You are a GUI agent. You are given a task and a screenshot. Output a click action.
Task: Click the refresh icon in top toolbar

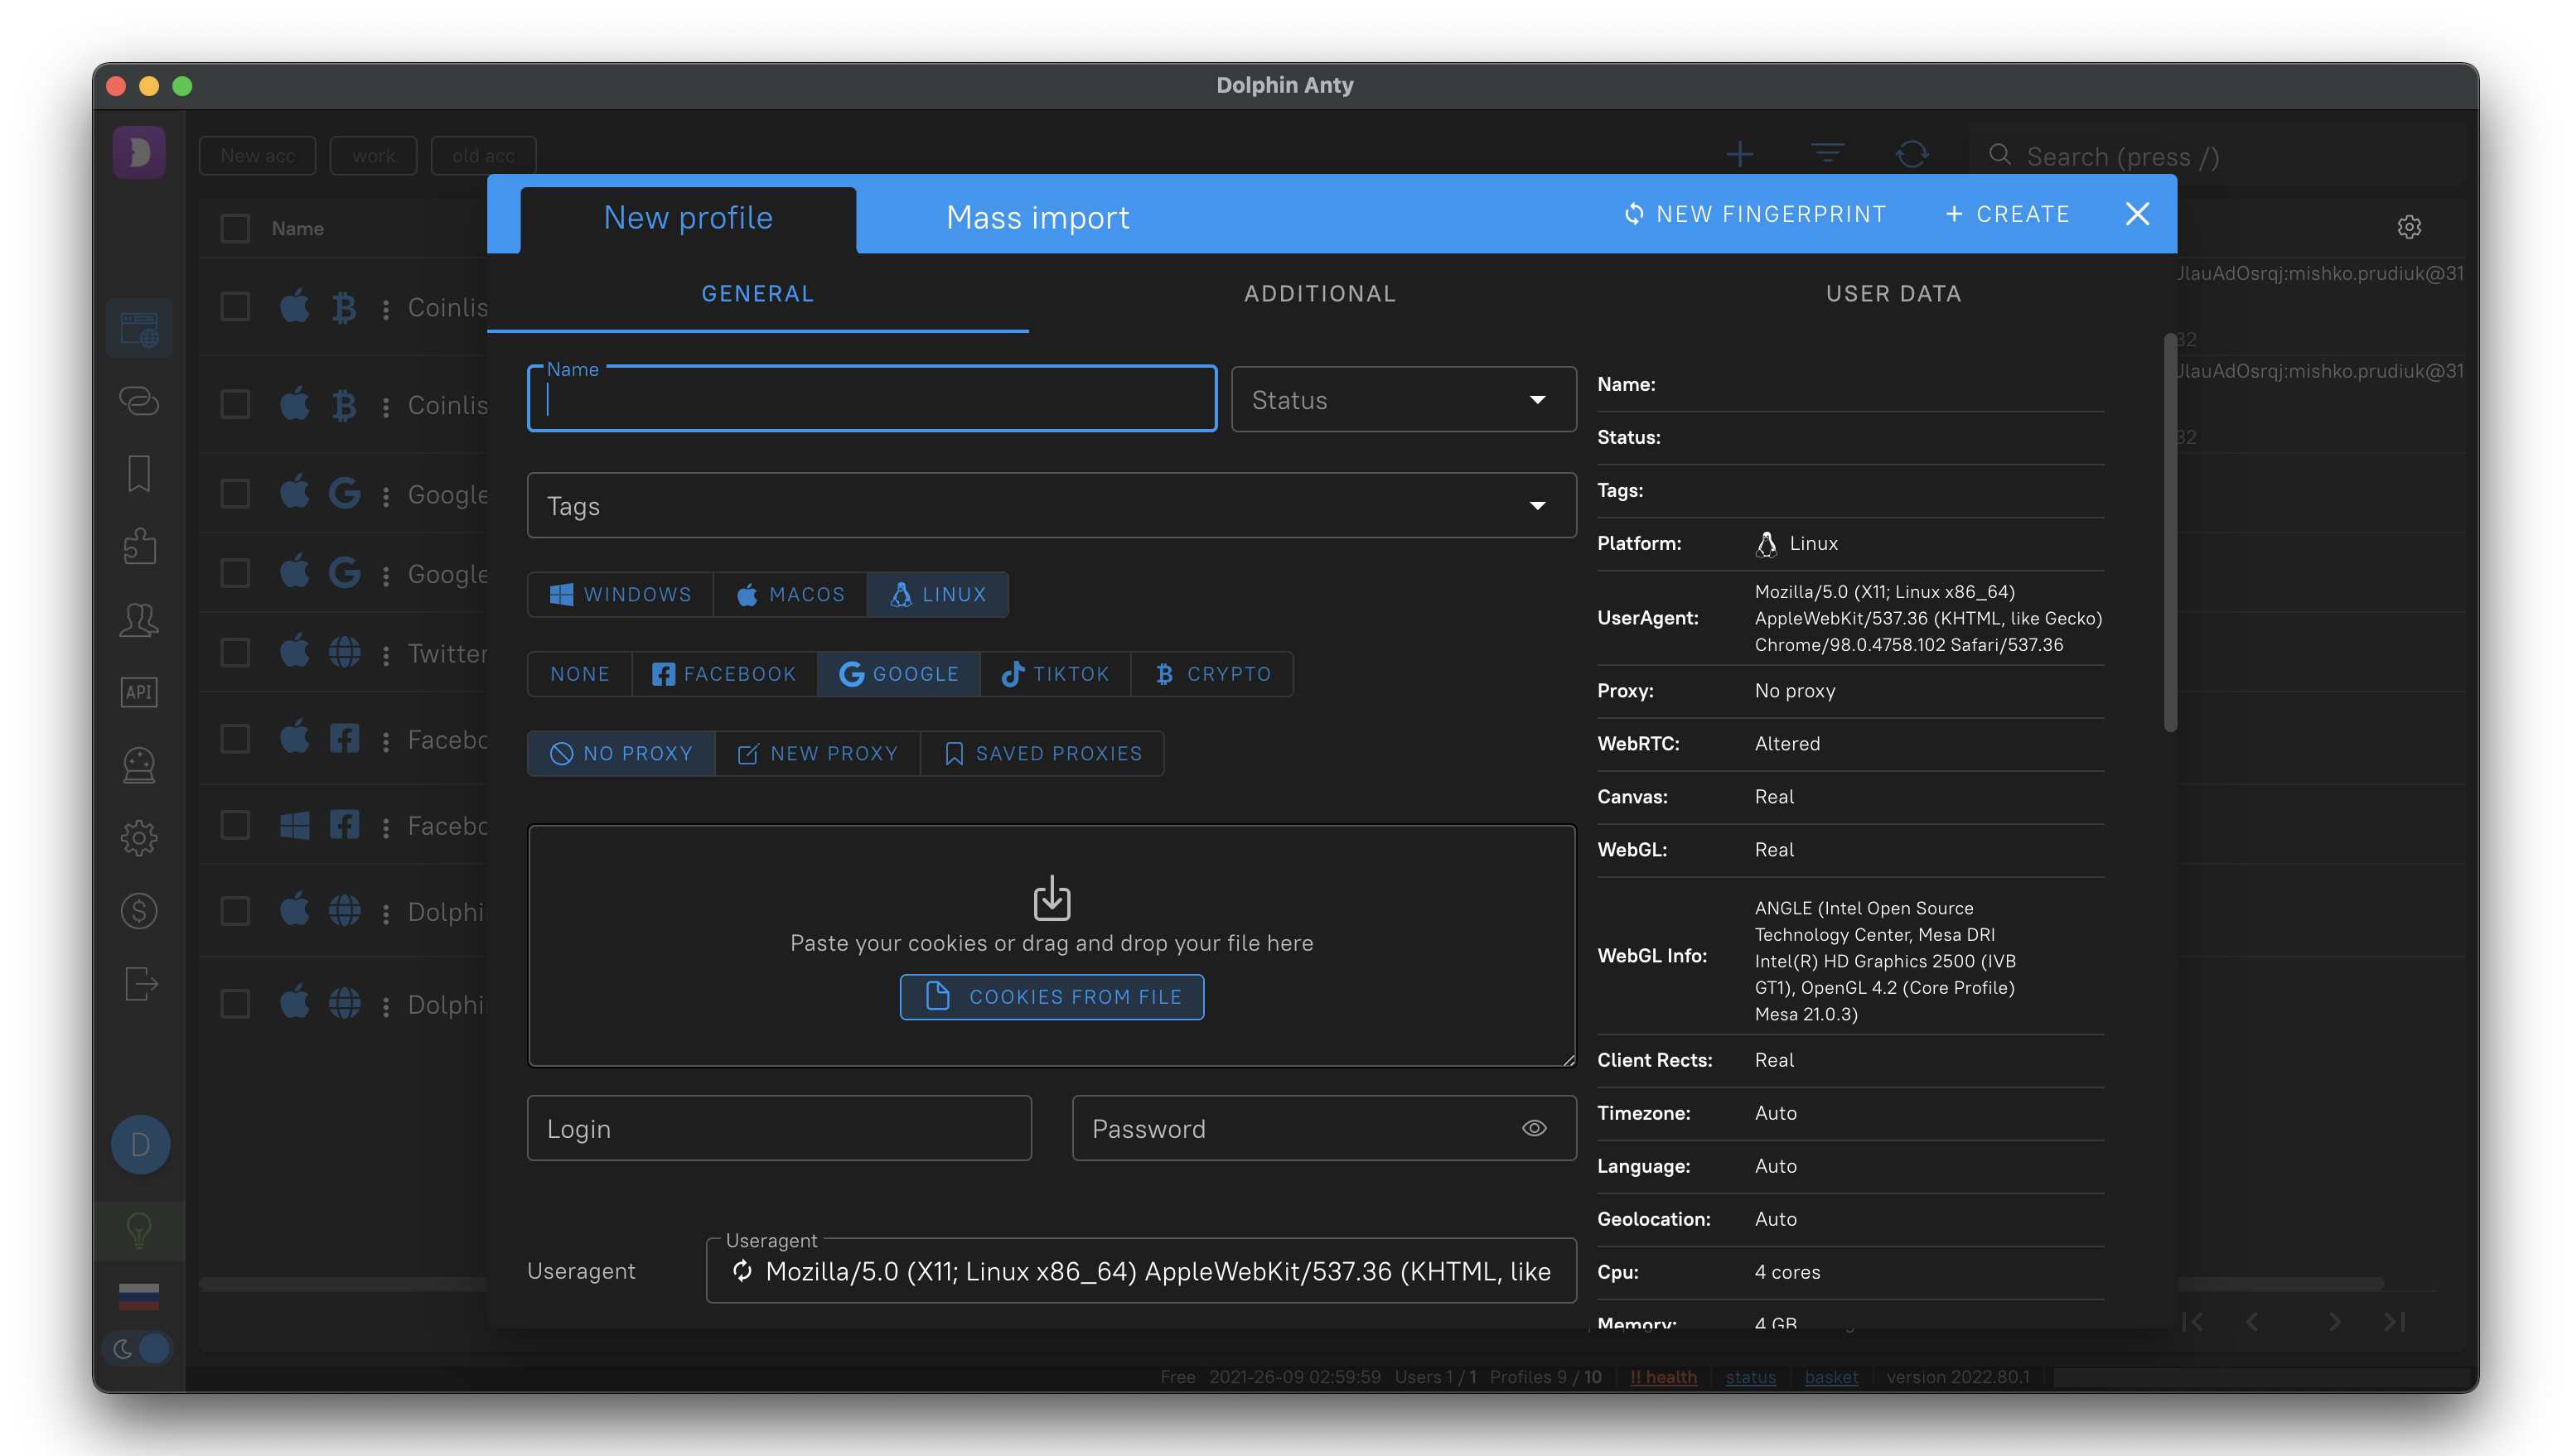click(x=1912, y=154)
